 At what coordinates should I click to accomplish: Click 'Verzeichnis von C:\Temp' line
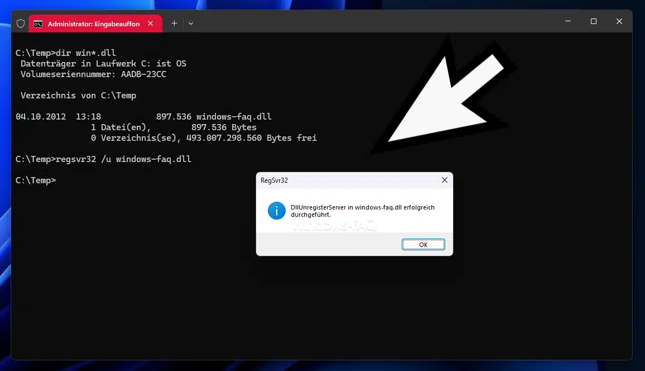point(78,96)
